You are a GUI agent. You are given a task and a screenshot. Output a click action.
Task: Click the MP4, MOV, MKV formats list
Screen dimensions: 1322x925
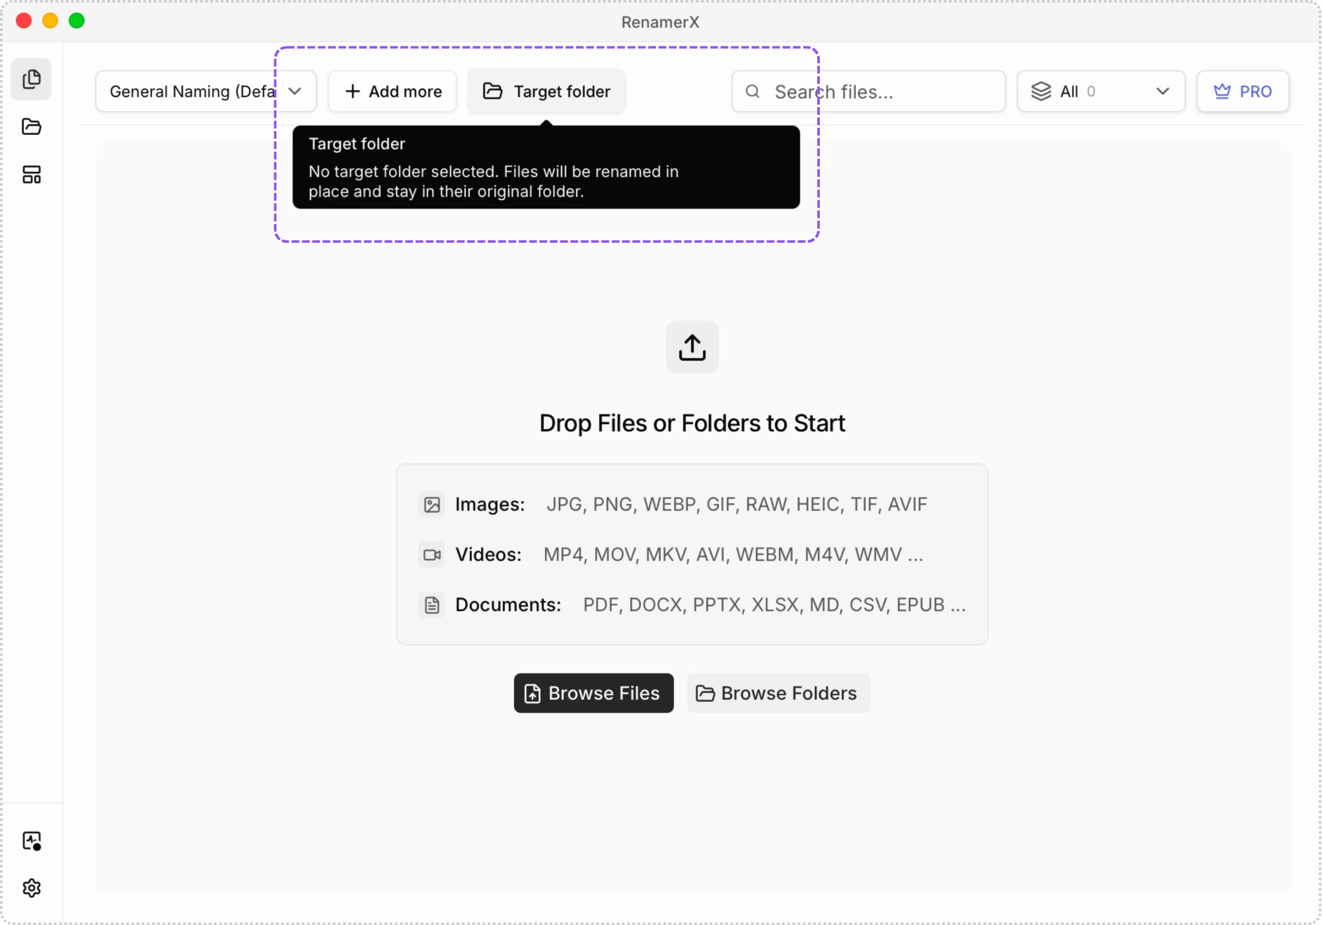click(733, 554)
